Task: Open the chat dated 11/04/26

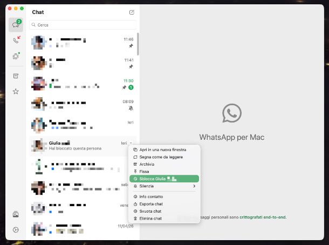Action: pos(83,229)
